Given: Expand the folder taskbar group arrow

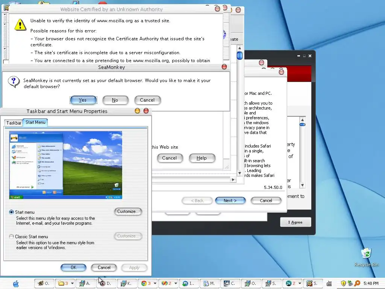Looking at the screenshot, I should click(72, 284).
